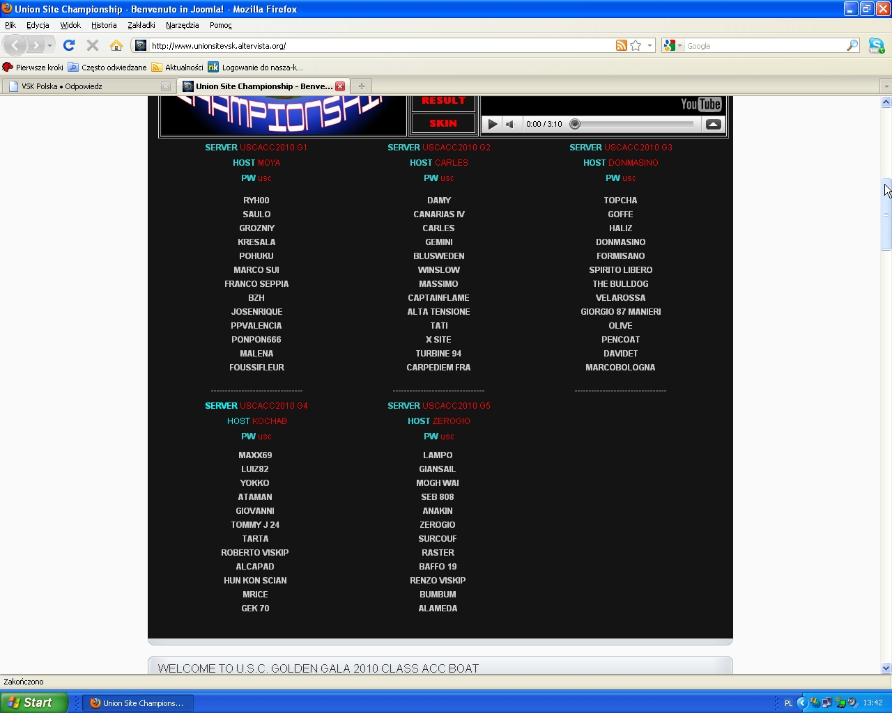This screenshot has width=892, height=713.
Task: Click the Skype toolbar icon
Action: pos(876,46)
